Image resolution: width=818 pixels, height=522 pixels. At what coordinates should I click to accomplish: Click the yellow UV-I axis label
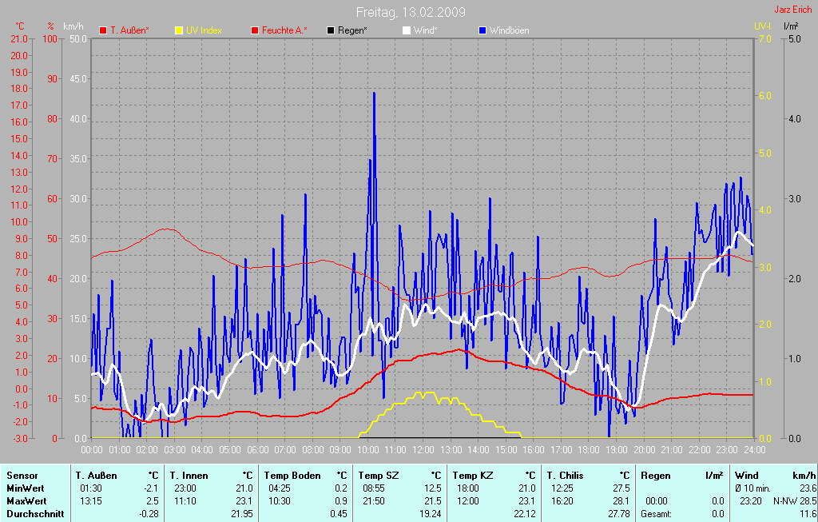pyautogui.click(x=762, y=26)
